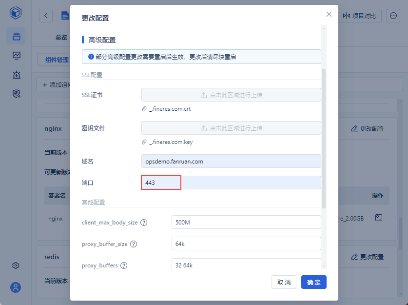Viewport: 408px width, 305px height.
Task: Open the alarm siren sidebar icon
Action: pyautogui.click(x=17, y=75)
